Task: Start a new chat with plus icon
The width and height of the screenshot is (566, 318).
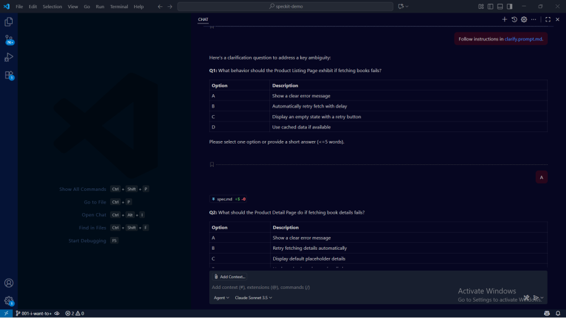Action: click(x=505, y=20)
